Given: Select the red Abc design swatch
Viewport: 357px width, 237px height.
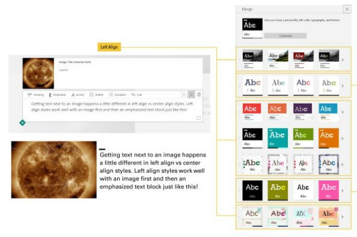Looking at the screenshot, I should (252, 112).
